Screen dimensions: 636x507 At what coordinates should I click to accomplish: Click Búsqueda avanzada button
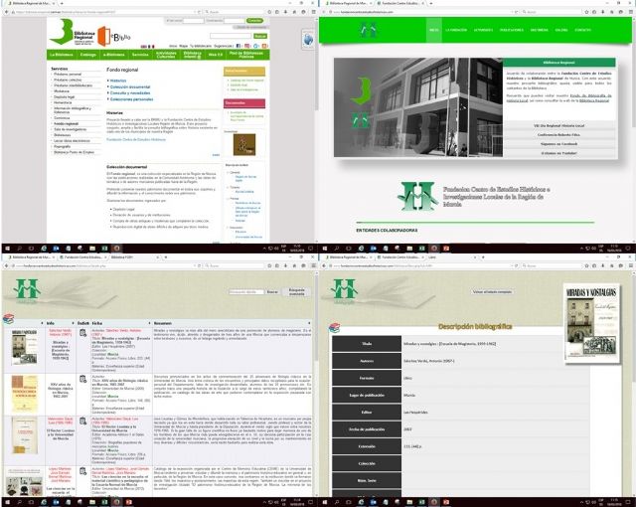click(x=296, y=291)
